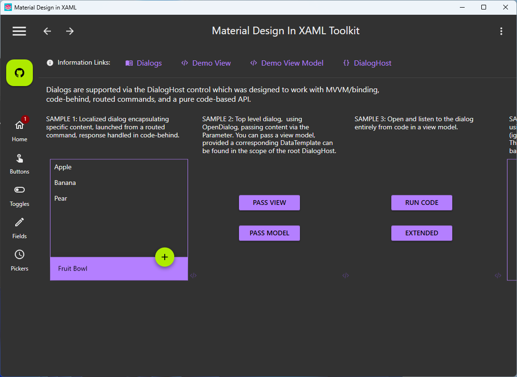Open the Demo View source link
The width and height of the screenshot is (517, 377).
coord(206,63)
